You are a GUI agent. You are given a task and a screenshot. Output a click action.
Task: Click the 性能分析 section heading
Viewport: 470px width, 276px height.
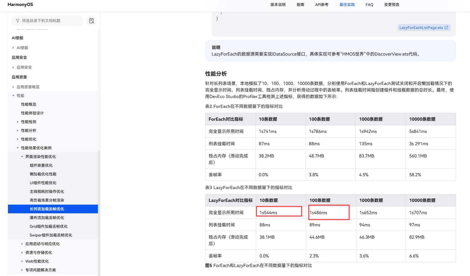click(216, 74)
